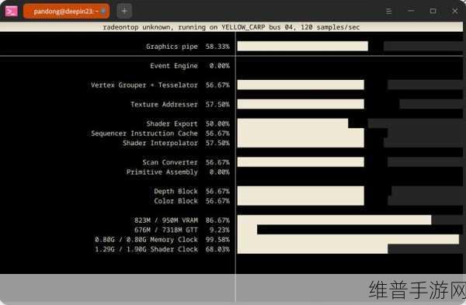Click the Primitive Assembly 0.00% row
466x305 pixels.
(x=178, y=172)
